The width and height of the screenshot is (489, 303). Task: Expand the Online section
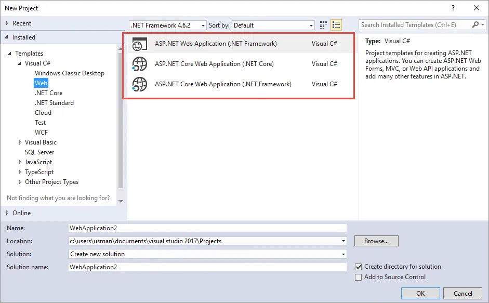click(7, 213)
